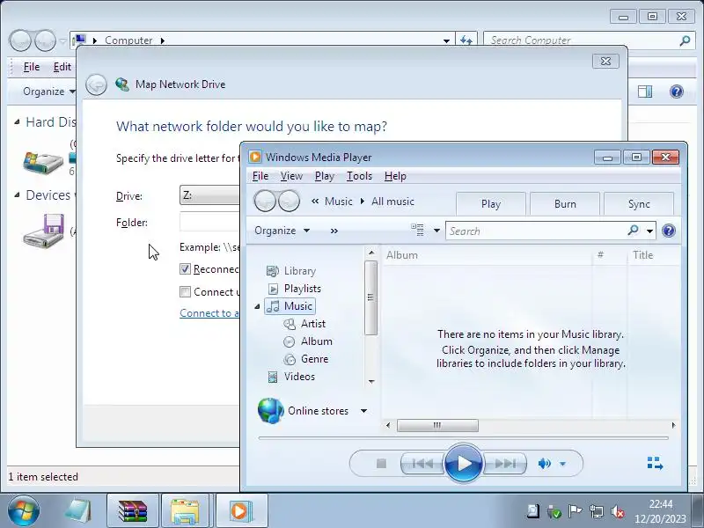The image size is (704, 528).
Task: Click the back arrow in Map Network Drive
Action: (x=96, y=84)
